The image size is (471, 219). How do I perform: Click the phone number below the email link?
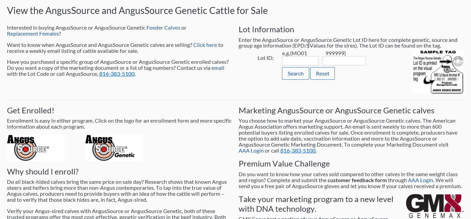(117, 74)
